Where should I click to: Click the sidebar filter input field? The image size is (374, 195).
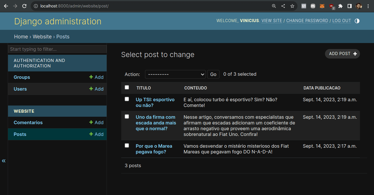click(x=57, y=49)
